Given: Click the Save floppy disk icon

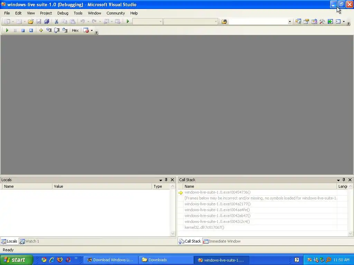Looking at the screenshot, I should coord(39,21).
